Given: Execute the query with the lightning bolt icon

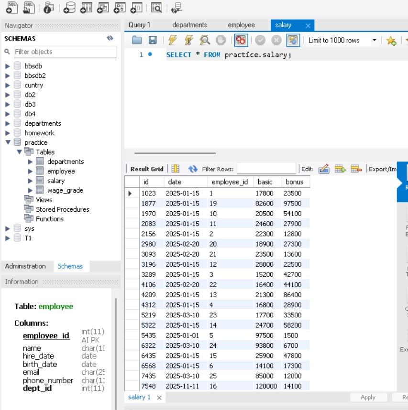Looking at the screenshot, I should (173, 41).
